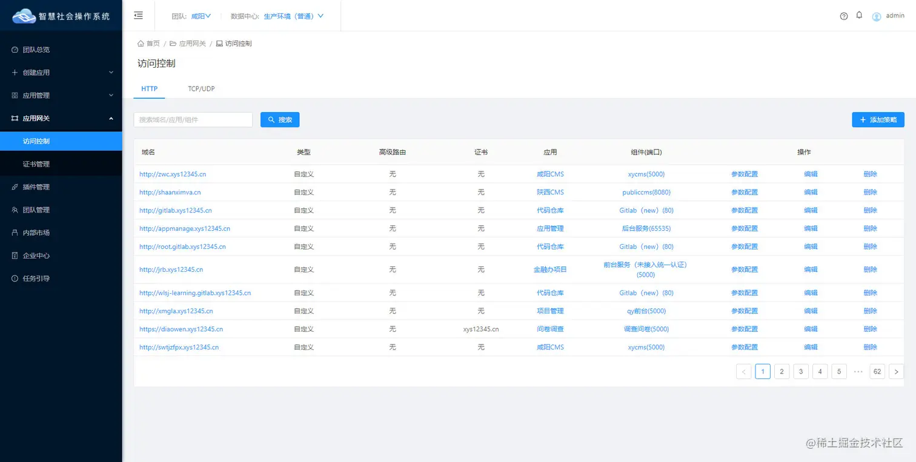916x462 pixels.
Task: Expand 应用管理 sidebar menu
Action: (61, 96)
